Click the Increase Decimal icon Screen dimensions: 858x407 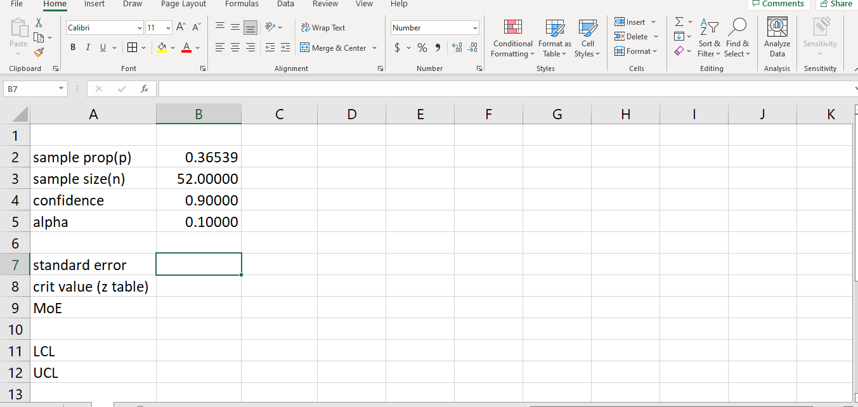(457, 47)
